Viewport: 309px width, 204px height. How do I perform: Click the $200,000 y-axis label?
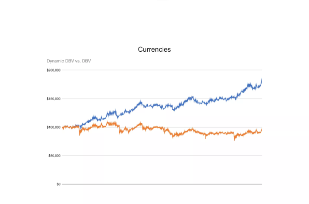[54, 70]
